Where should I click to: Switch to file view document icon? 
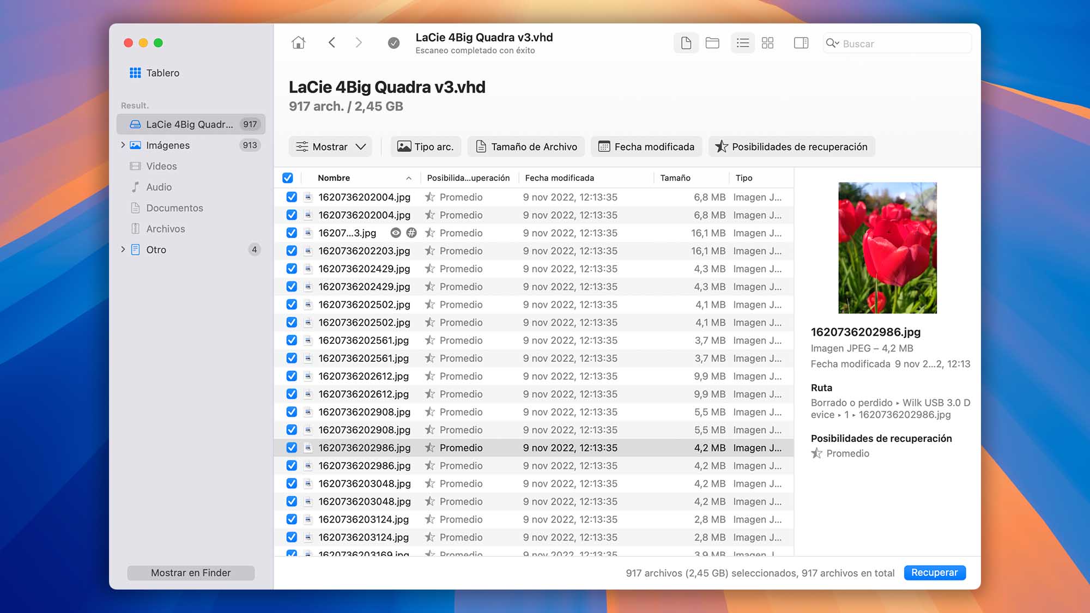pyautogui.click(x=686, y=43)
